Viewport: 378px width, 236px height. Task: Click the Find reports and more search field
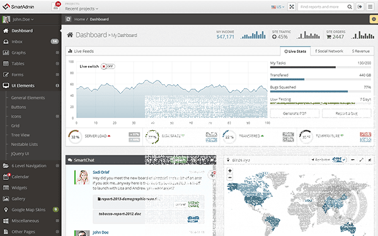322,7
